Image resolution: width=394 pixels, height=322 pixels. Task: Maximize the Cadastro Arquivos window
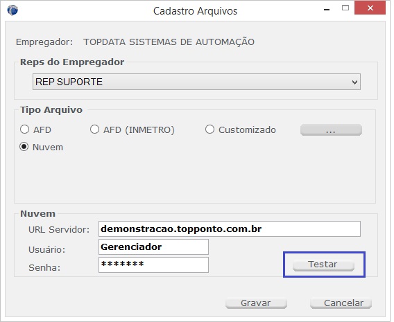(345, 8)
